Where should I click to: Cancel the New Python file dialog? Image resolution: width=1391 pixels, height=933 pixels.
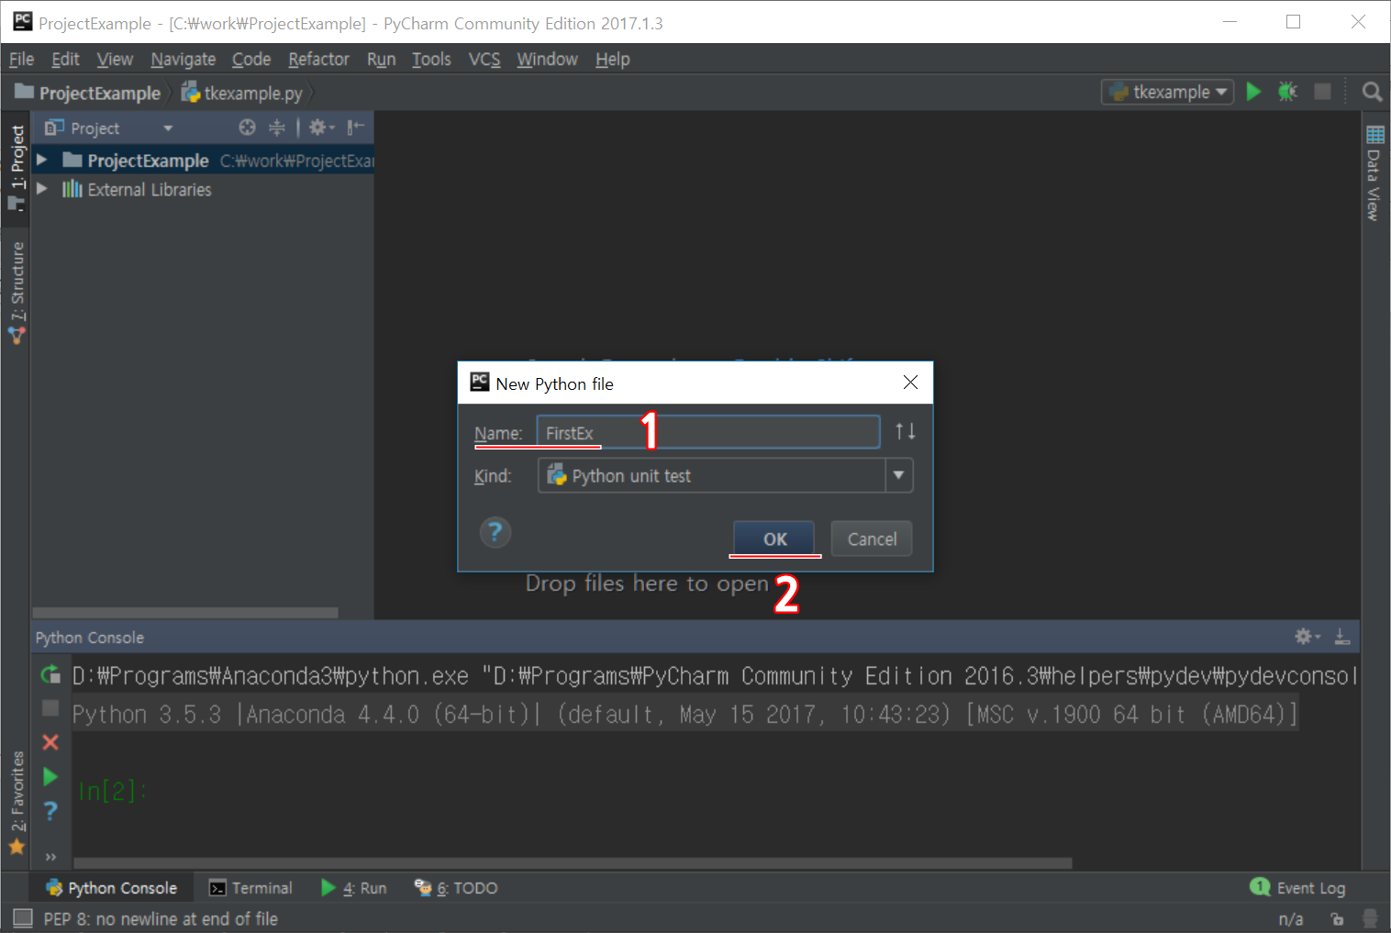(x=871, y=539)
